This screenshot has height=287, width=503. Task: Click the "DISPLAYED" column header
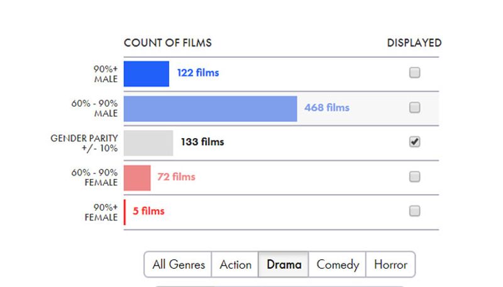(414, 43)
